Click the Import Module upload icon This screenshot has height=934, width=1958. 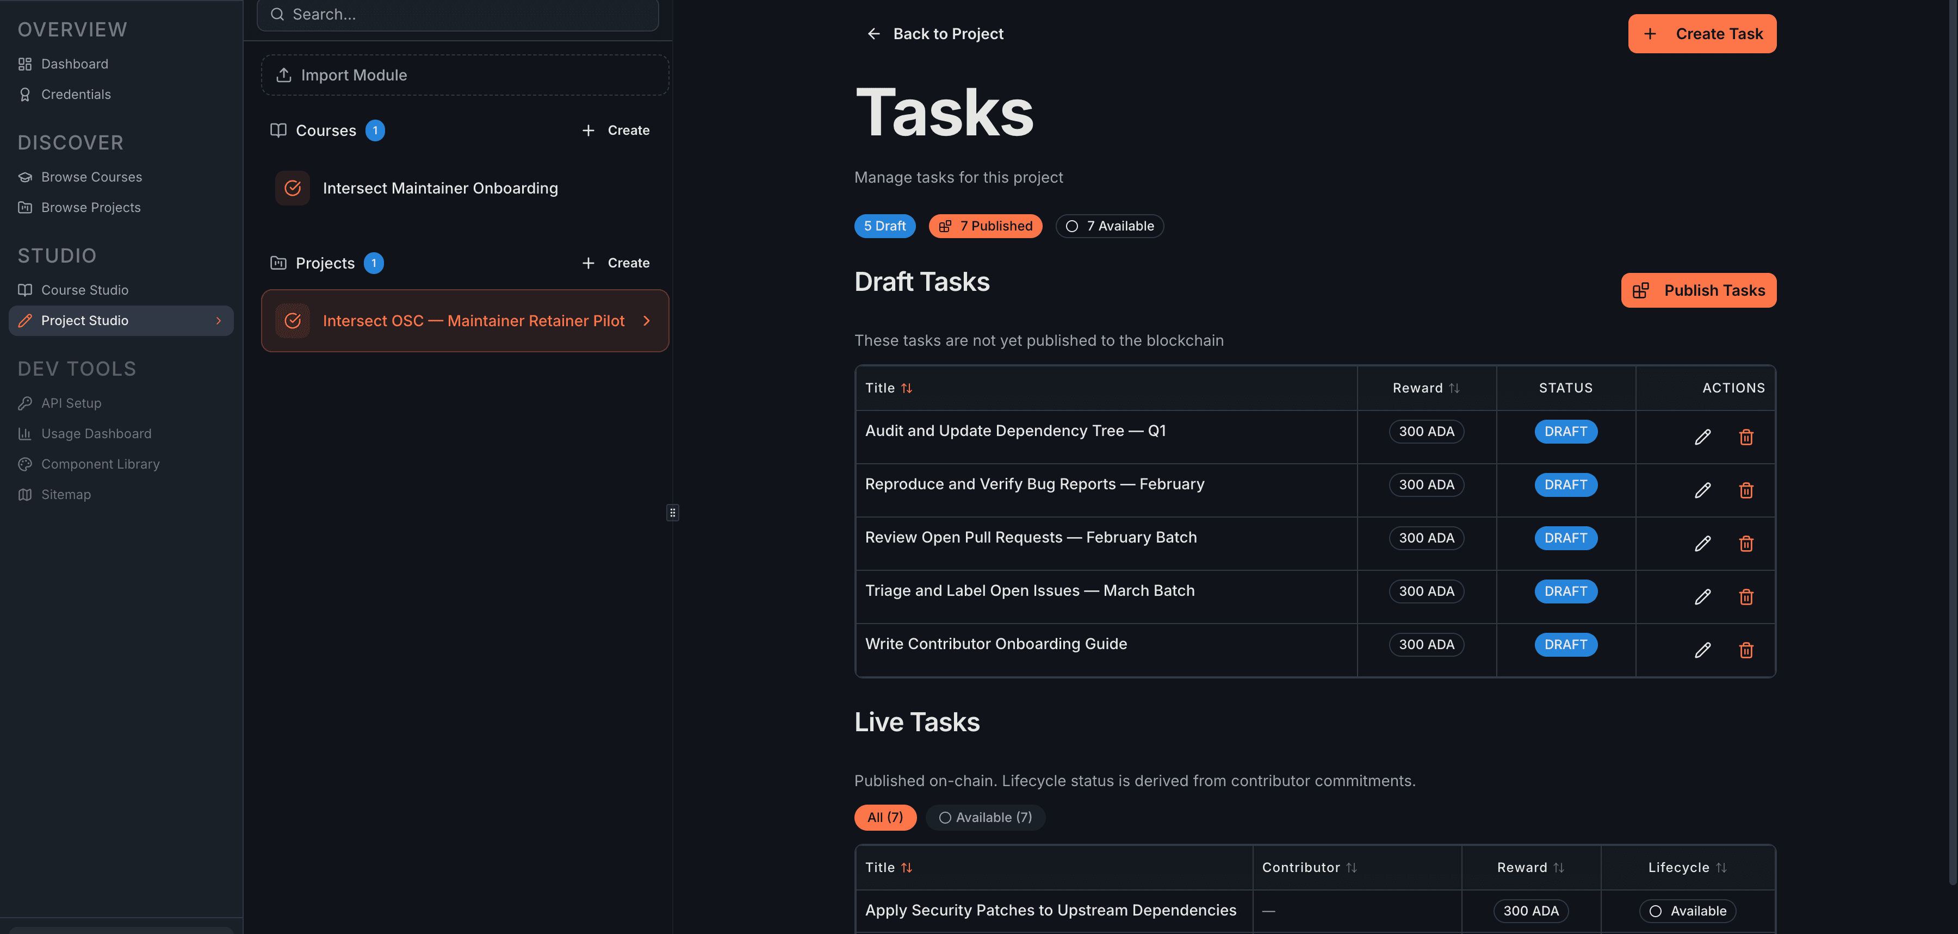[283, 74]
